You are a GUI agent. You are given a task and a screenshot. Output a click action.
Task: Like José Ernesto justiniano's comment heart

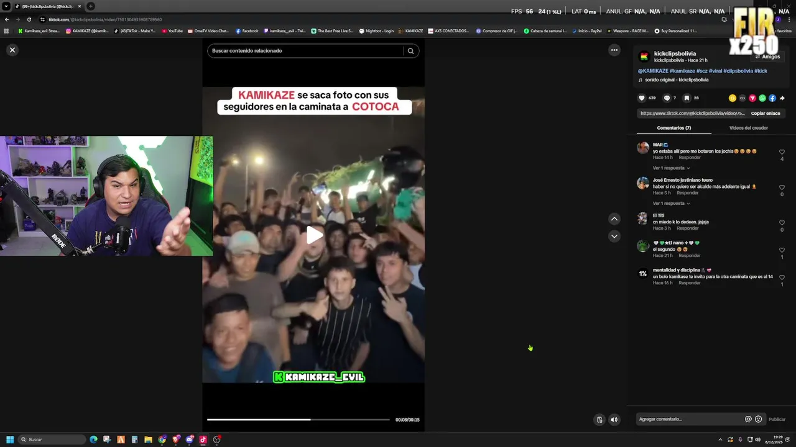click(x=782, y=187)
